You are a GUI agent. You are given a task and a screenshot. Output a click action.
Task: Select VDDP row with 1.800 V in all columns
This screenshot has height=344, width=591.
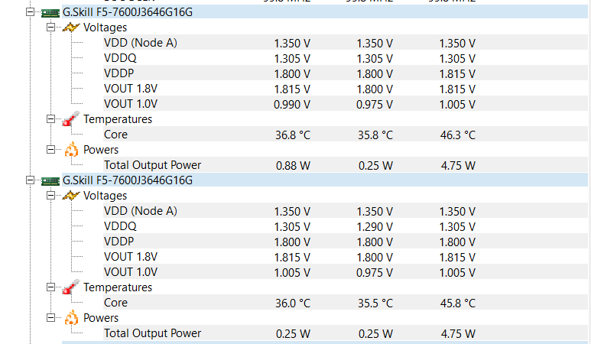point(346,241)
